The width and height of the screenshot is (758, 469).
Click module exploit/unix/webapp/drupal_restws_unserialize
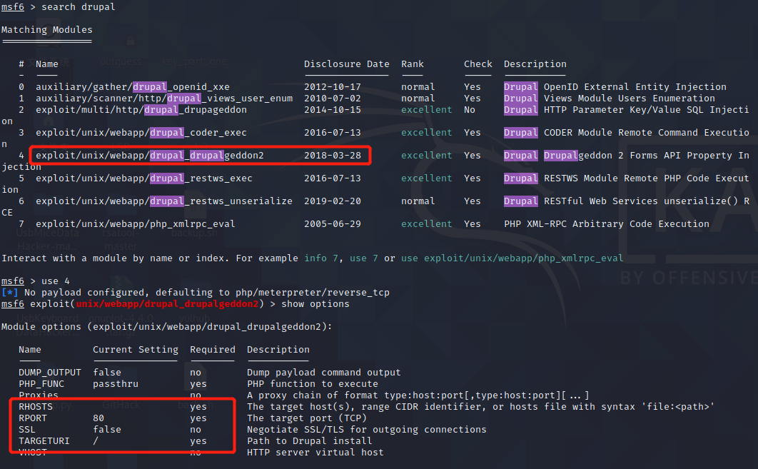pos(164,201)
